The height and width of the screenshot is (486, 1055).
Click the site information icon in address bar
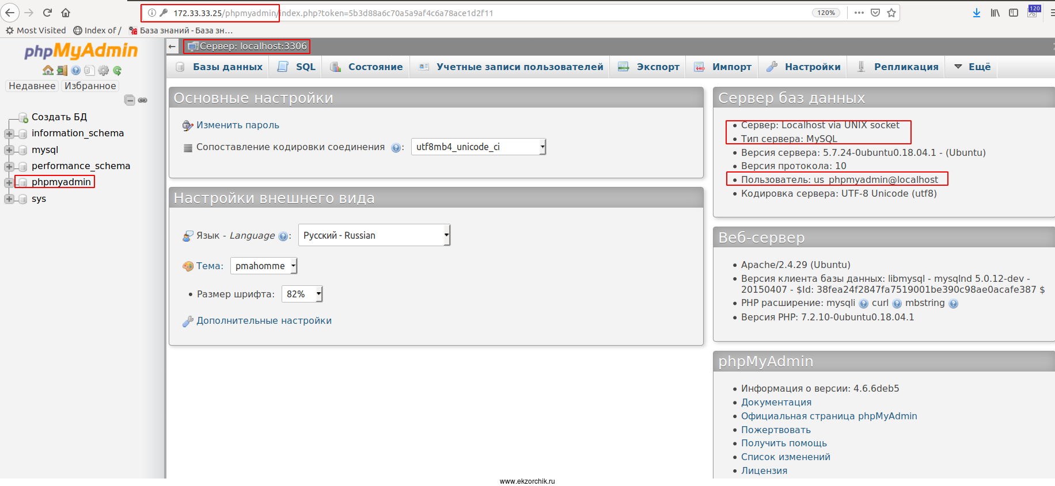[x=152, y=13]
